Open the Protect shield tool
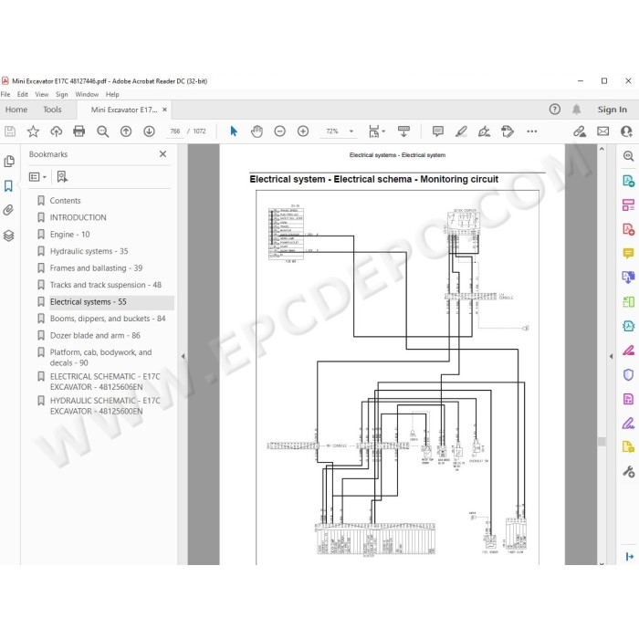The image size is (639, 639). (628, 374)
